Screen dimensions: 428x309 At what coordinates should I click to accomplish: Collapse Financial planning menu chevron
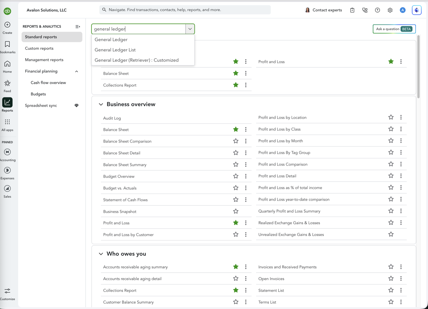[76, 71]
